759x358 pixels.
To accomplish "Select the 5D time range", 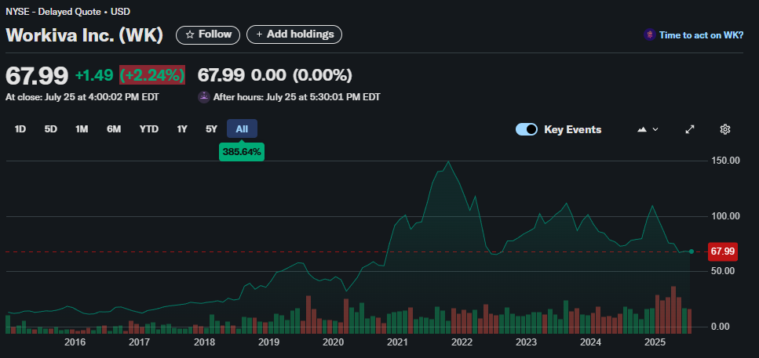I will (51, 129).
